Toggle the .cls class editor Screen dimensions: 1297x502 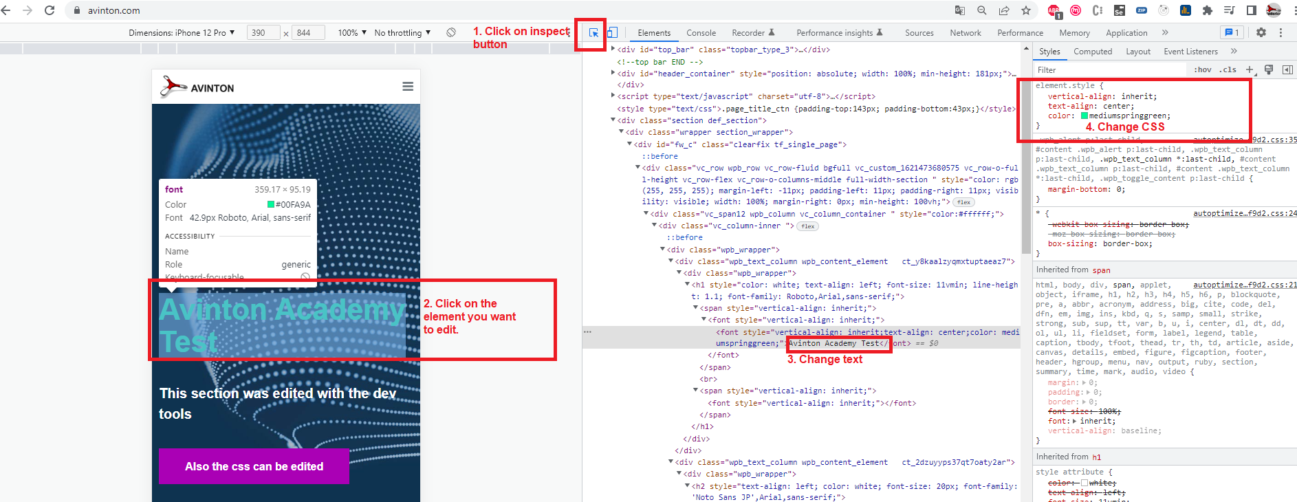click(1228, 70)
